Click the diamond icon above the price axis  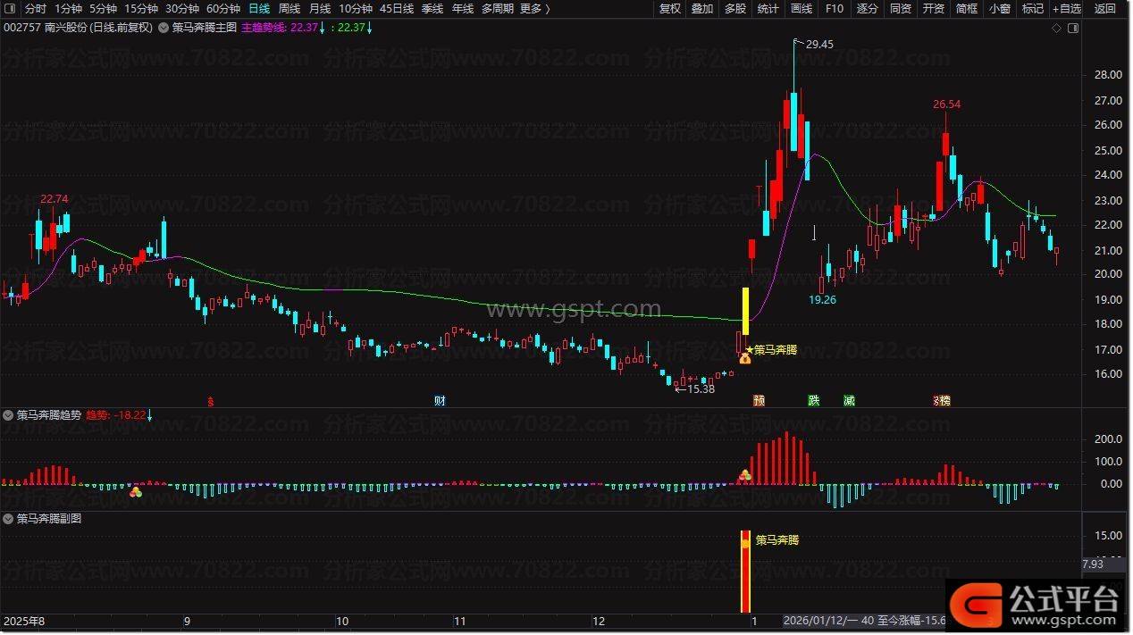coord(1057,28)
